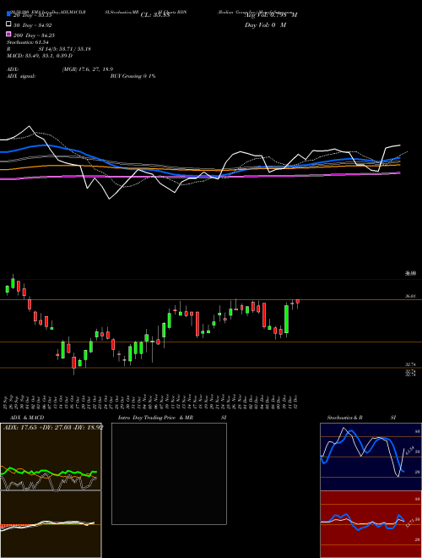Click the 'Stochastics & R' panel title

click(344, 418)
